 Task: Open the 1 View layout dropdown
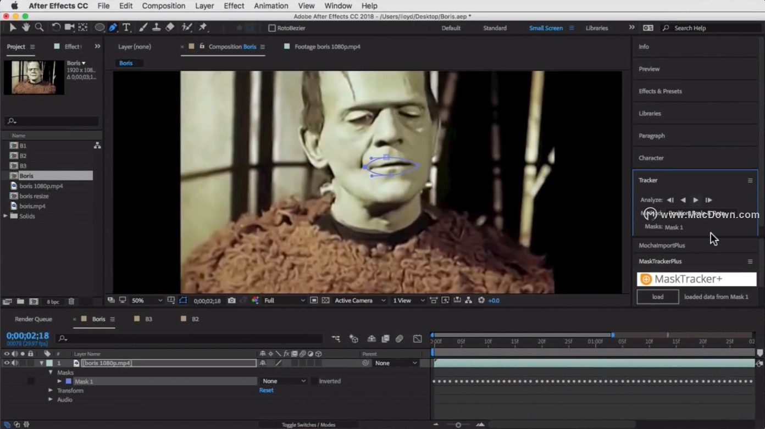click(x=409, y=300)
